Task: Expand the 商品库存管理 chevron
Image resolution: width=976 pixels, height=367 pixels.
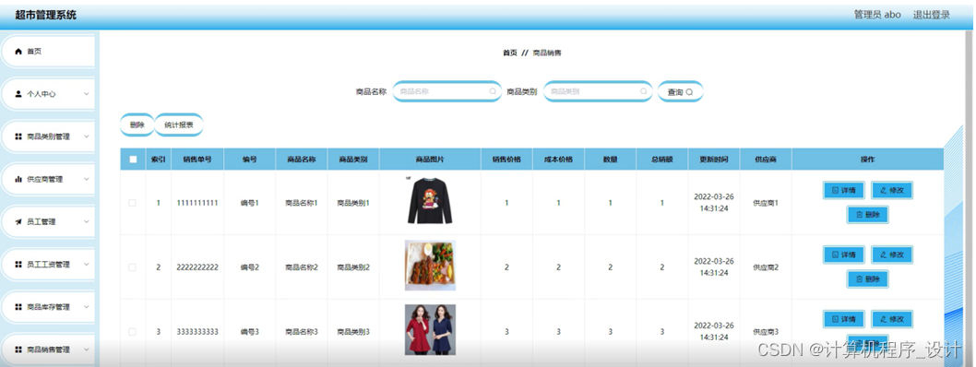Action: (x=86, y=307)
